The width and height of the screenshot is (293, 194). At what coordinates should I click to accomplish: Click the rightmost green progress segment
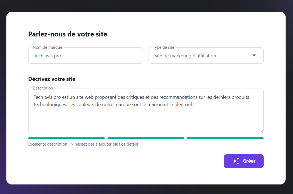[225, 138]
